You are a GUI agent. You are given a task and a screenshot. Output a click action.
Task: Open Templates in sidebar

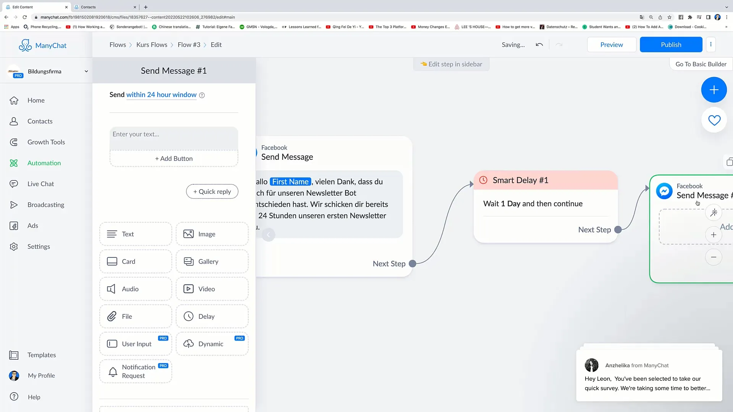coord(42,355)
